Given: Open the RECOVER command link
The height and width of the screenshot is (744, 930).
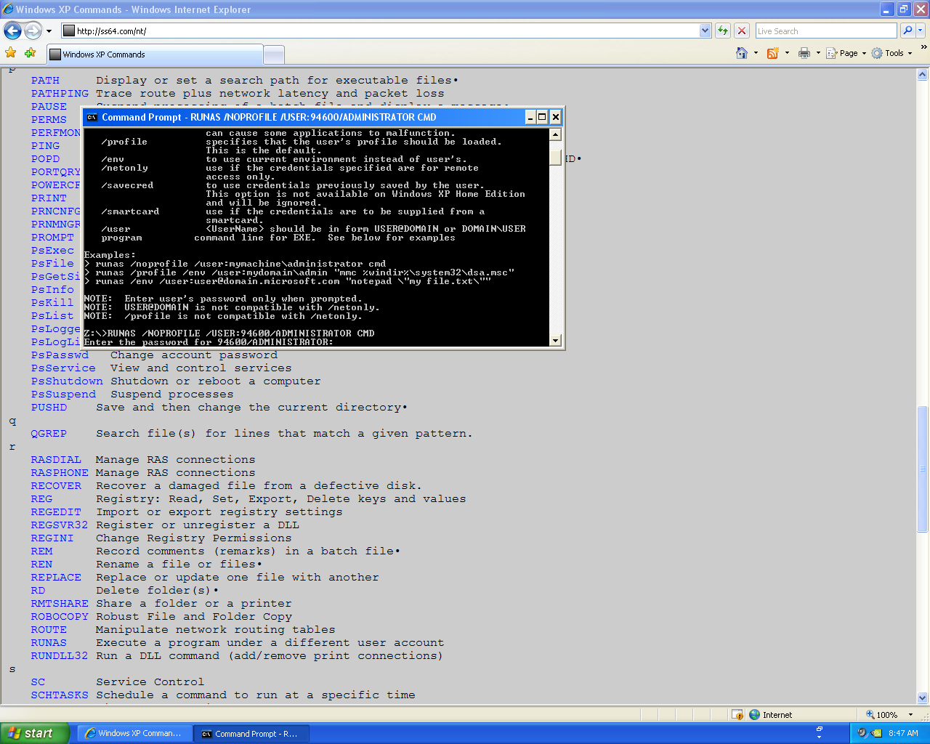Looking at the screenshot, I should (56, 485).
